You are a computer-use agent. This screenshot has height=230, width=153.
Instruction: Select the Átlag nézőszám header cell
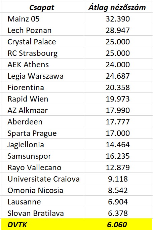click(x=118, y=7)
